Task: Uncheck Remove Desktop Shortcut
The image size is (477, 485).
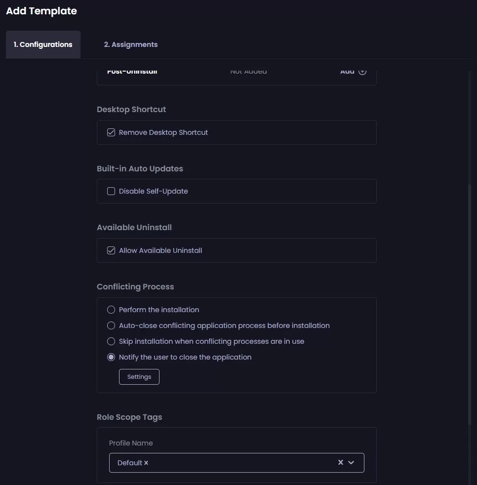Action: point(111,132)
